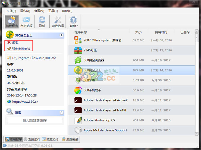This screenshot has height=150, width=201.
Task: Click the red X uninstall icon
Action: pos(9,42)
